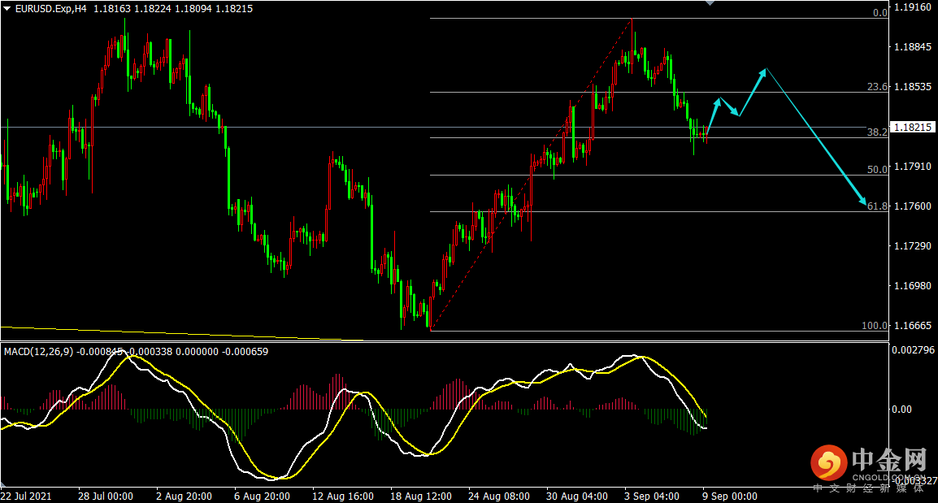Click the MACD scale value 0.002796
938x503 pixels.
pyautogui.click(x=914, y=350)
